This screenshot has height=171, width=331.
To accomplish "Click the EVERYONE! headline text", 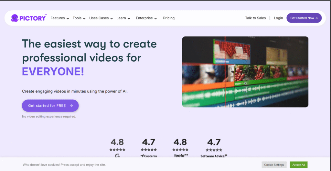I will (x=53, y=72).
